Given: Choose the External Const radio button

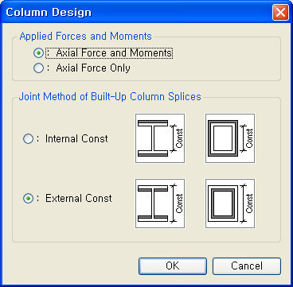Looking at the screenshot, I should click(x=28, y=199).
